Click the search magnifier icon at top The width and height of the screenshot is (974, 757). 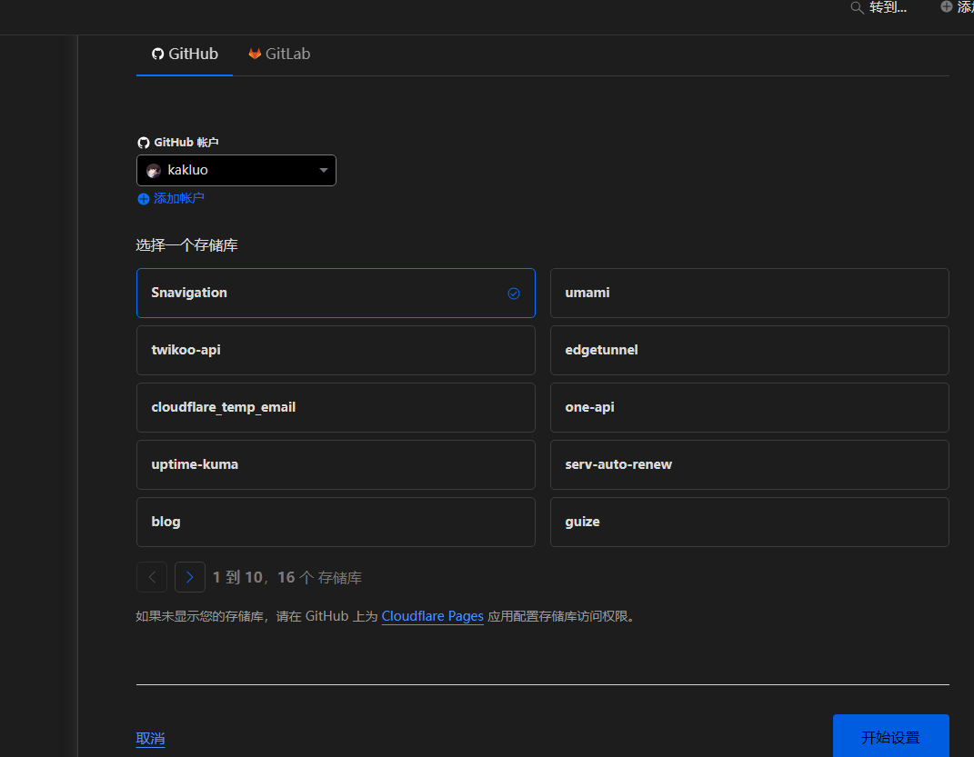tap(858, 8)
